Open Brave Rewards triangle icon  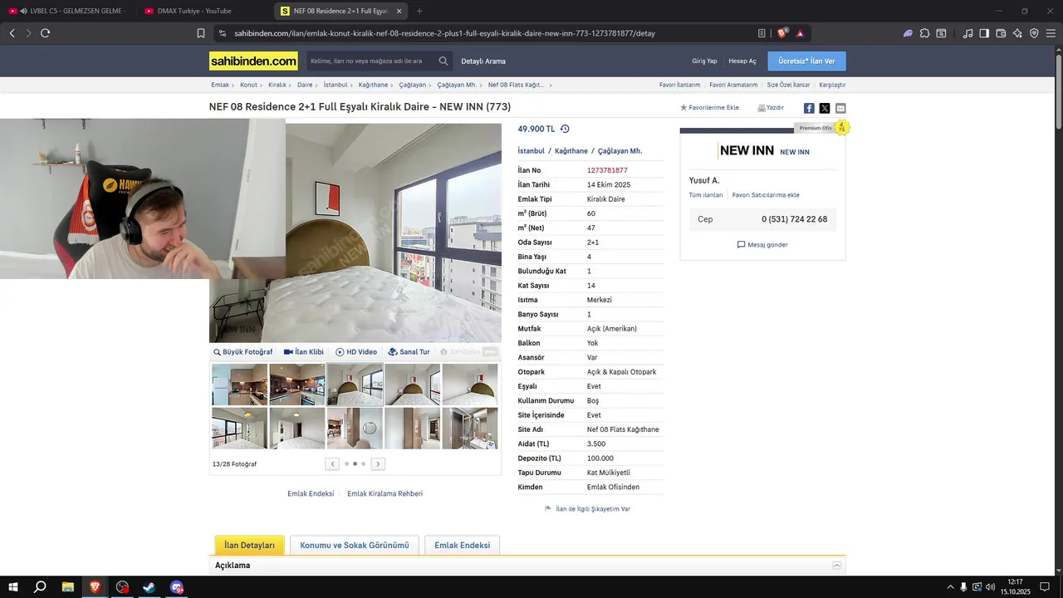[x=800, y=33]
